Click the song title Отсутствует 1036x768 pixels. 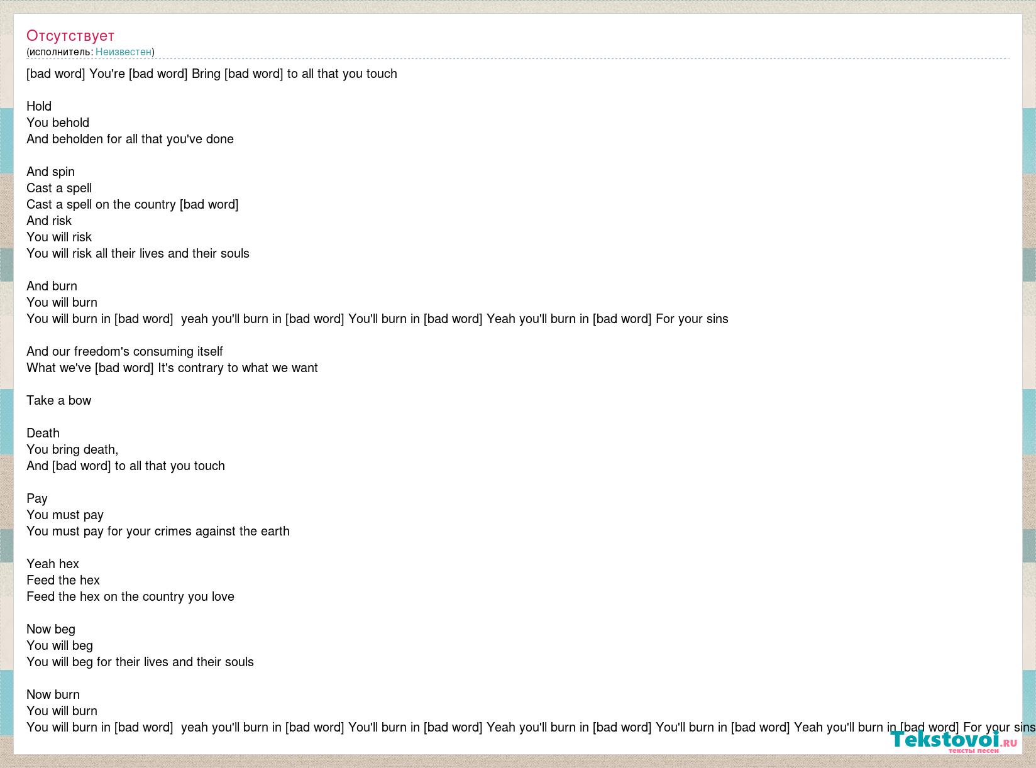click(70, 35)
